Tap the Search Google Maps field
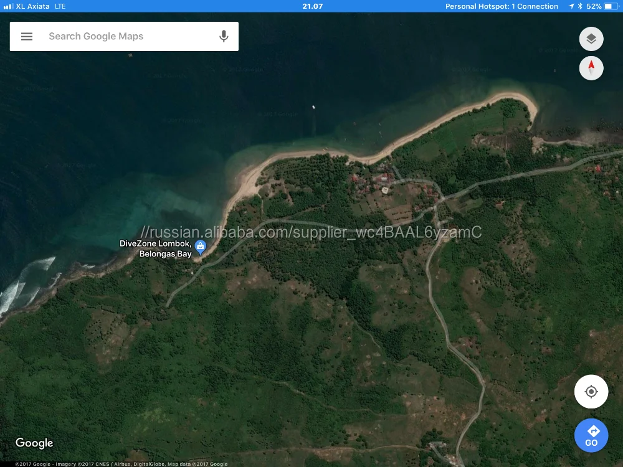Viewport: 623px width, 467px height. [124, 36]
